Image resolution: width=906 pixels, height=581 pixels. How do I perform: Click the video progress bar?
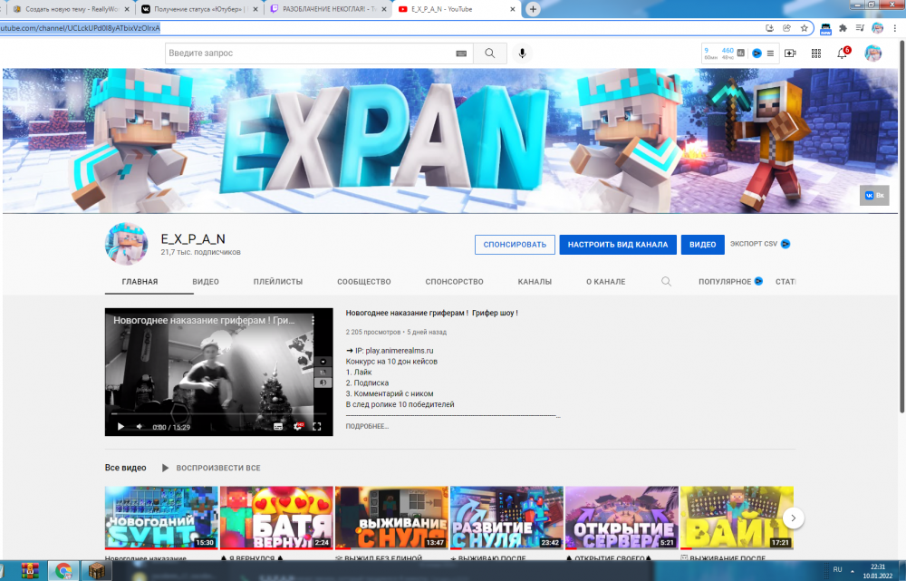click(218, 414)
